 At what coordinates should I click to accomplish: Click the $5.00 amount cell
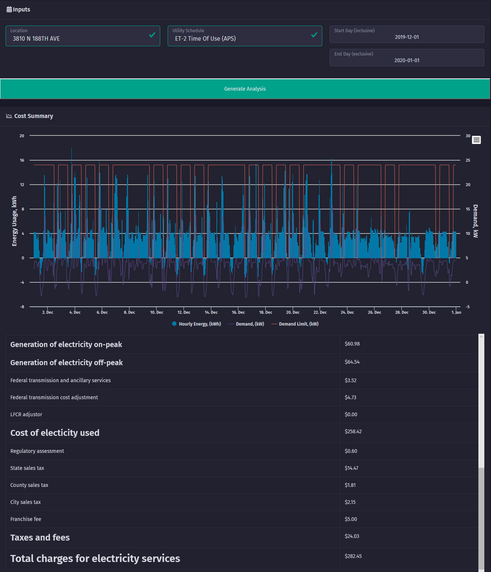pos(409,519)
